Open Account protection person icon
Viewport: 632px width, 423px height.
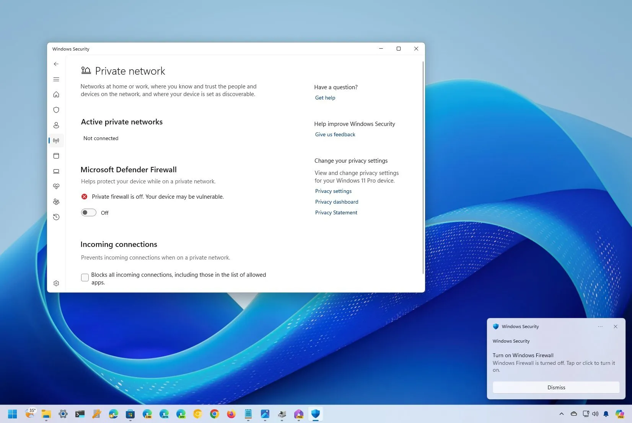[x=56, y=125]
